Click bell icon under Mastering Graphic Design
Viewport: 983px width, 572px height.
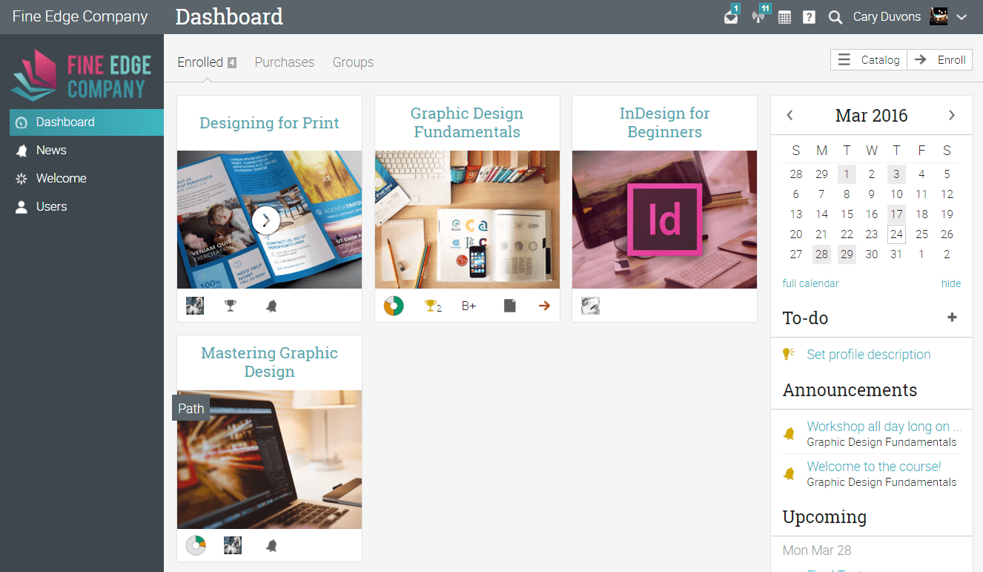pos(271,546)
